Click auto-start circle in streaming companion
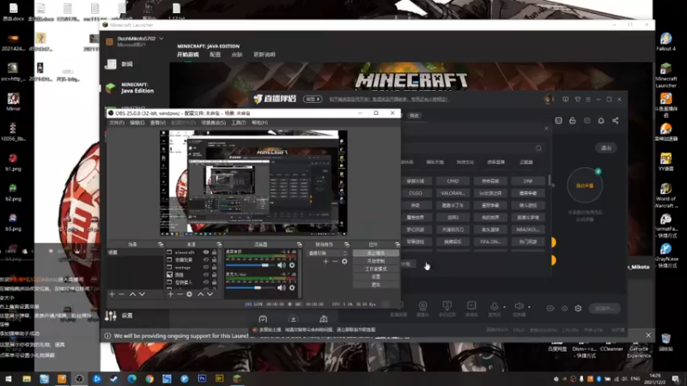687x386 pixels. [585, 185]
